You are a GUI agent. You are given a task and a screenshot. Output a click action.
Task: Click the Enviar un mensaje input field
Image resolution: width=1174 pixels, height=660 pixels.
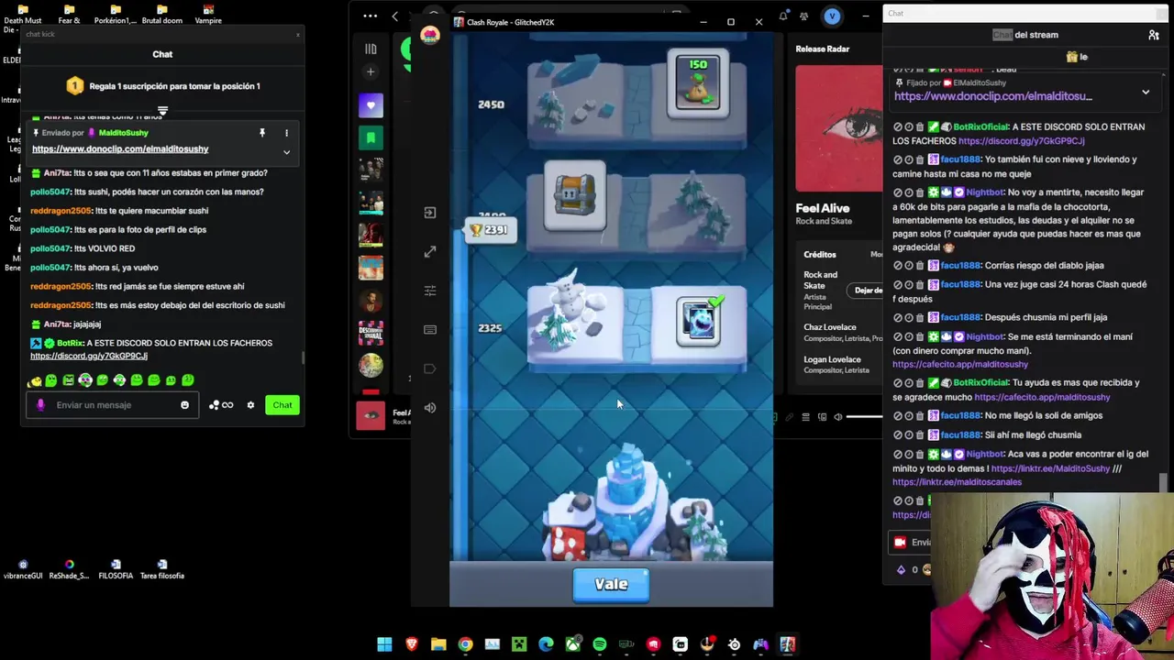pyautogui.click(x=110, y=405)
